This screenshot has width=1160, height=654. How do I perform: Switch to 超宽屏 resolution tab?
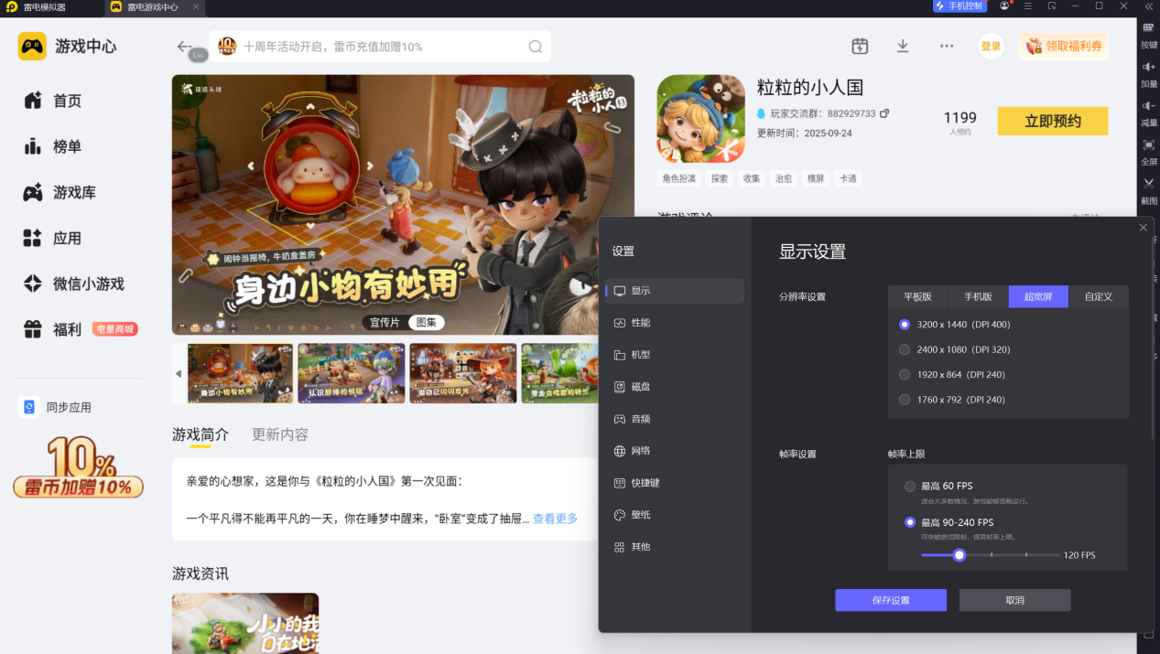coord(1038,296)
